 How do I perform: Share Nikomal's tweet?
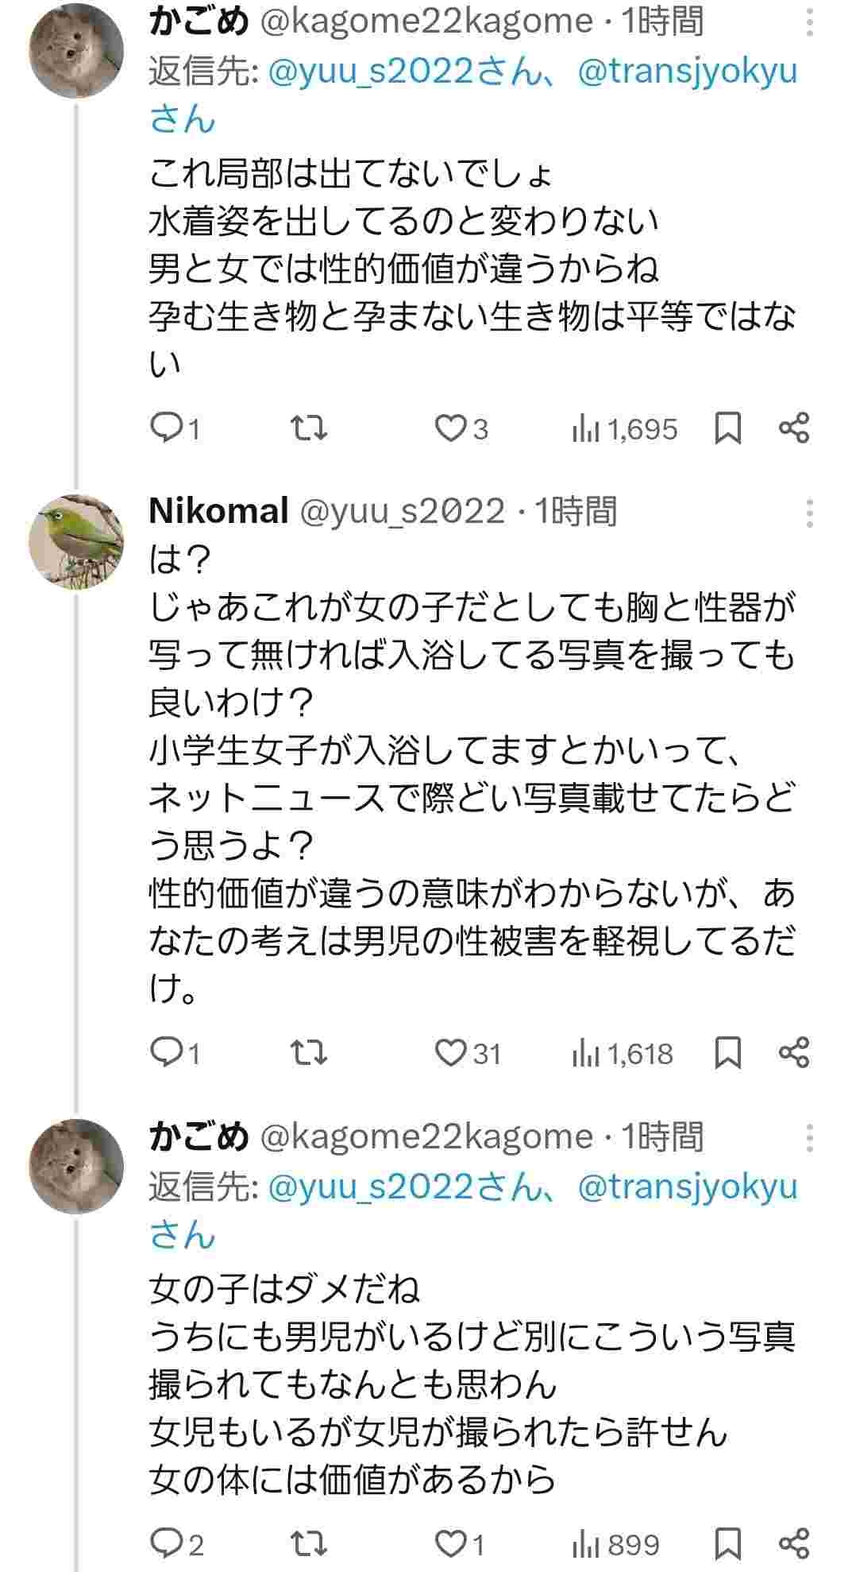[x=794, y=1053]
